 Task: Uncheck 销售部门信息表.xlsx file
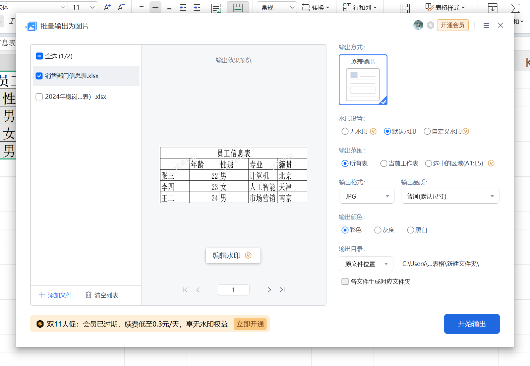tap(39, 76)
